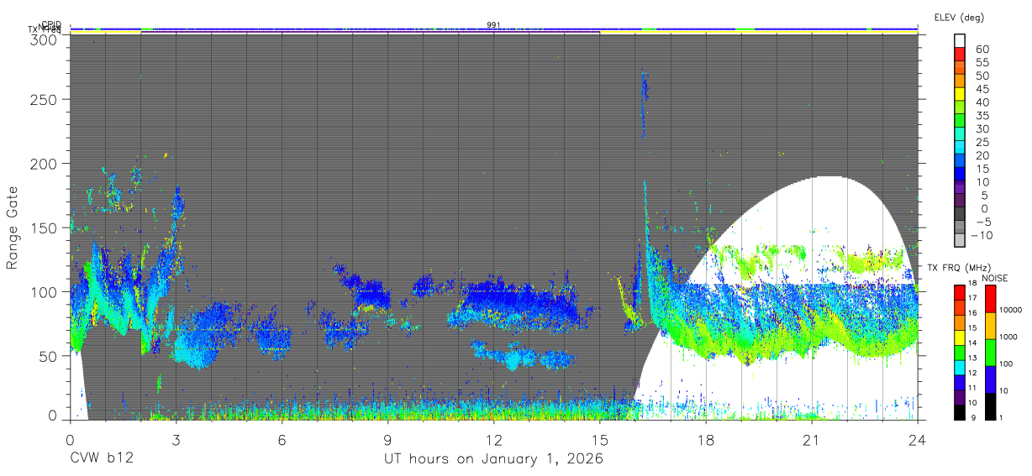Select the "Range Gate" y-axis label
Viewport: 1032px width, 476px height.
(13, 228)
